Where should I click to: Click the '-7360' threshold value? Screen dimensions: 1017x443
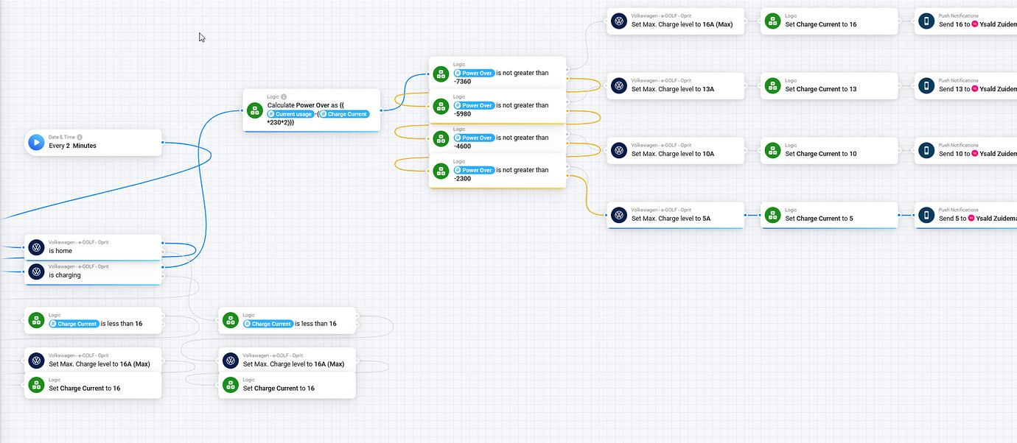click(463, 82)
